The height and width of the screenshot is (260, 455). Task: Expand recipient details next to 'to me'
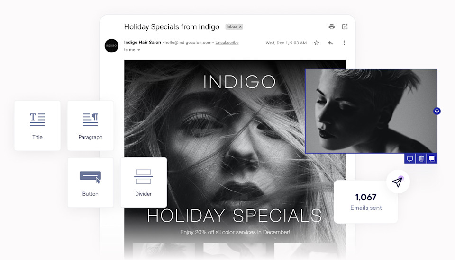(x=139, y=50)
